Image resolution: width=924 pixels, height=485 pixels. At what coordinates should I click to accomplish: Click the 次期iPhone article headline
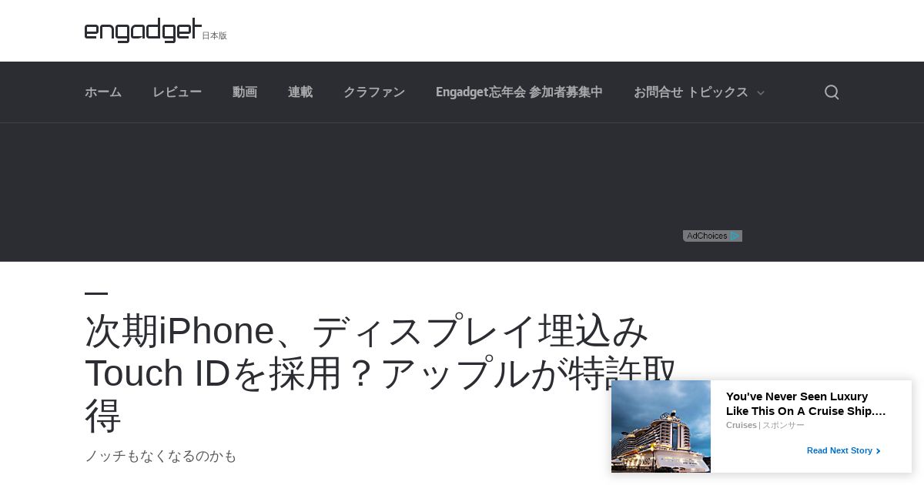(380, 373)
